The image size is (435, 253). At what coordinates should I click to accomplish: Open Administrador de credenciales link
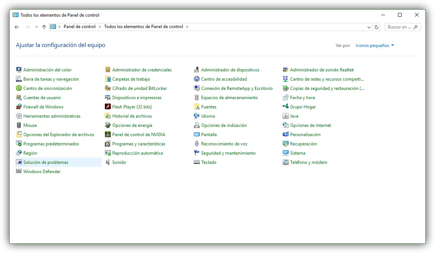(x=142, y=70)
